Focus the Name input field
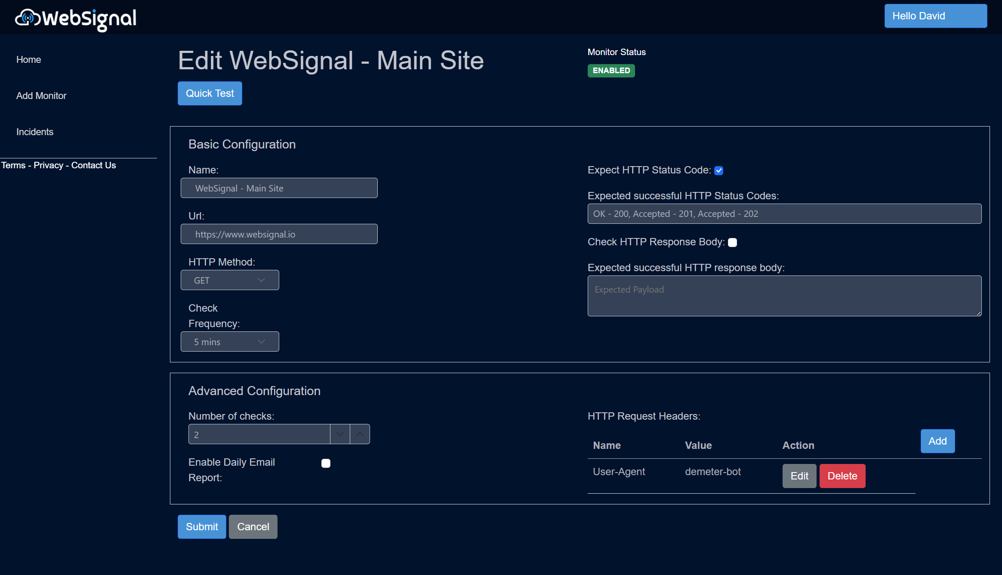Image resolution: width=1002 pixels, height=575 pixels. pyautogui.click(x=279, y=188)
